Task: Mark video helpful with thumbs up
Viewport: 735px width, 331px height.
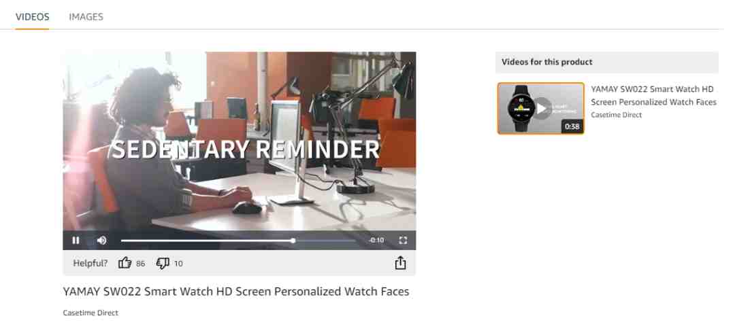Action: [x=125, y=263]
